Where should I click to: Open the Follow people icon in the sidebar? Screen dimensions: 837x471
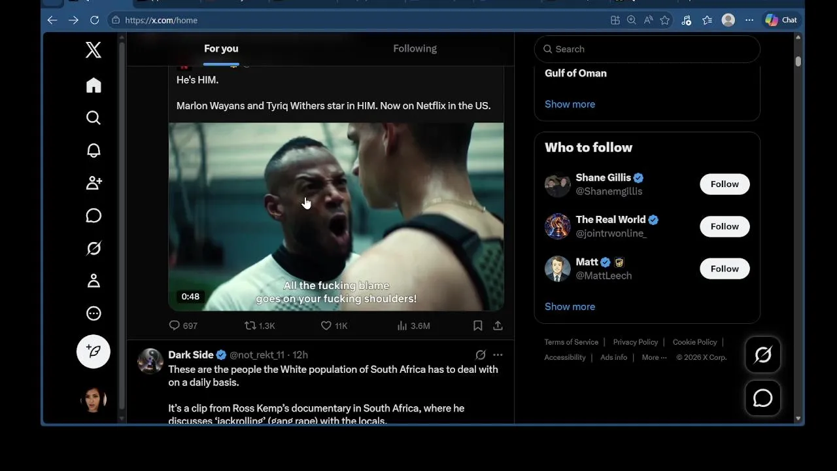click(x=94, y=183)
